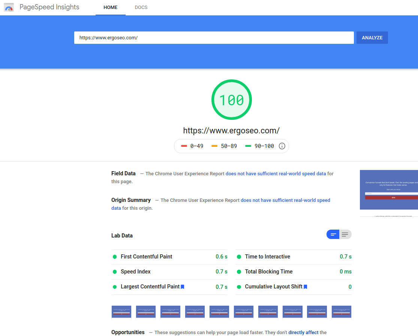Open Origin Summary insufficient speed data link

(285, 200)
